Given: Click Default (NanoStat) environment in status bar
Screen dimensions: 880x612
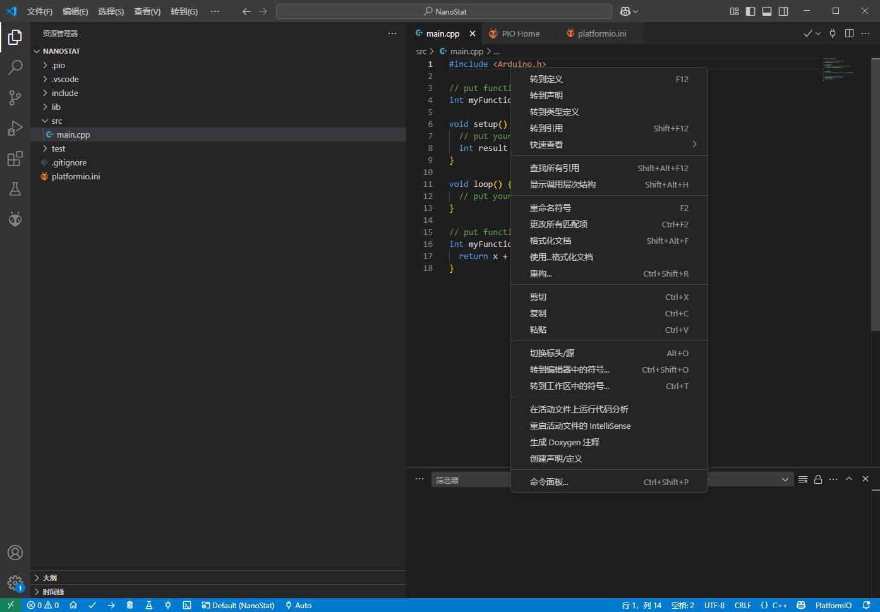Looking at the screenshot, I should [238, 605].
